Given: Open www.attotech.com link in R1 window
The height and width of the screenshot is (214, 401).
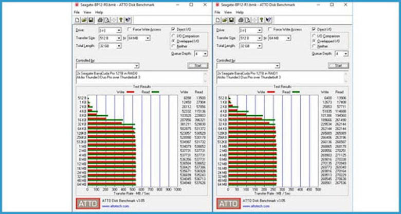Looking at the screenshot, I should tap(256, 206).
